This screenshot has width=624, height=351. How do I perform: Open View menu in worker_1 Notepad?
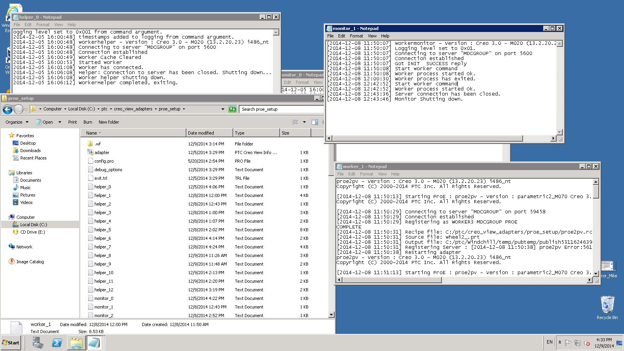(382, 174)
